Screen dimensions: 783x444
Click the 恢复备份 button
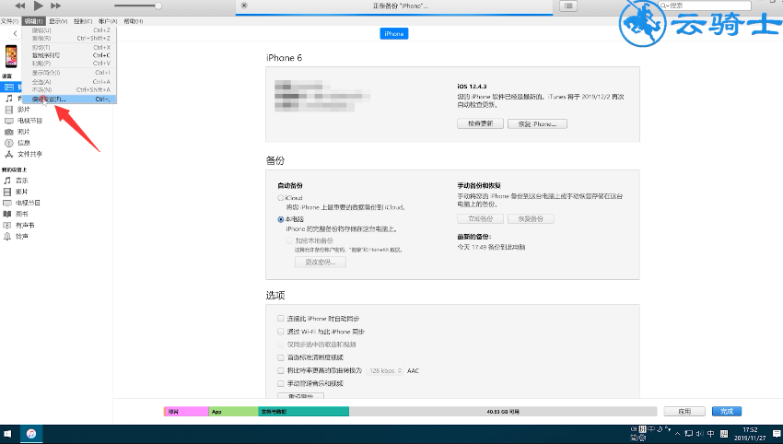(x=531, y=218)
